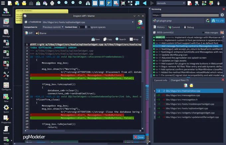Click the Import tool in sidebar
Viewport: 226px width, 145px height.
(6, 44)
